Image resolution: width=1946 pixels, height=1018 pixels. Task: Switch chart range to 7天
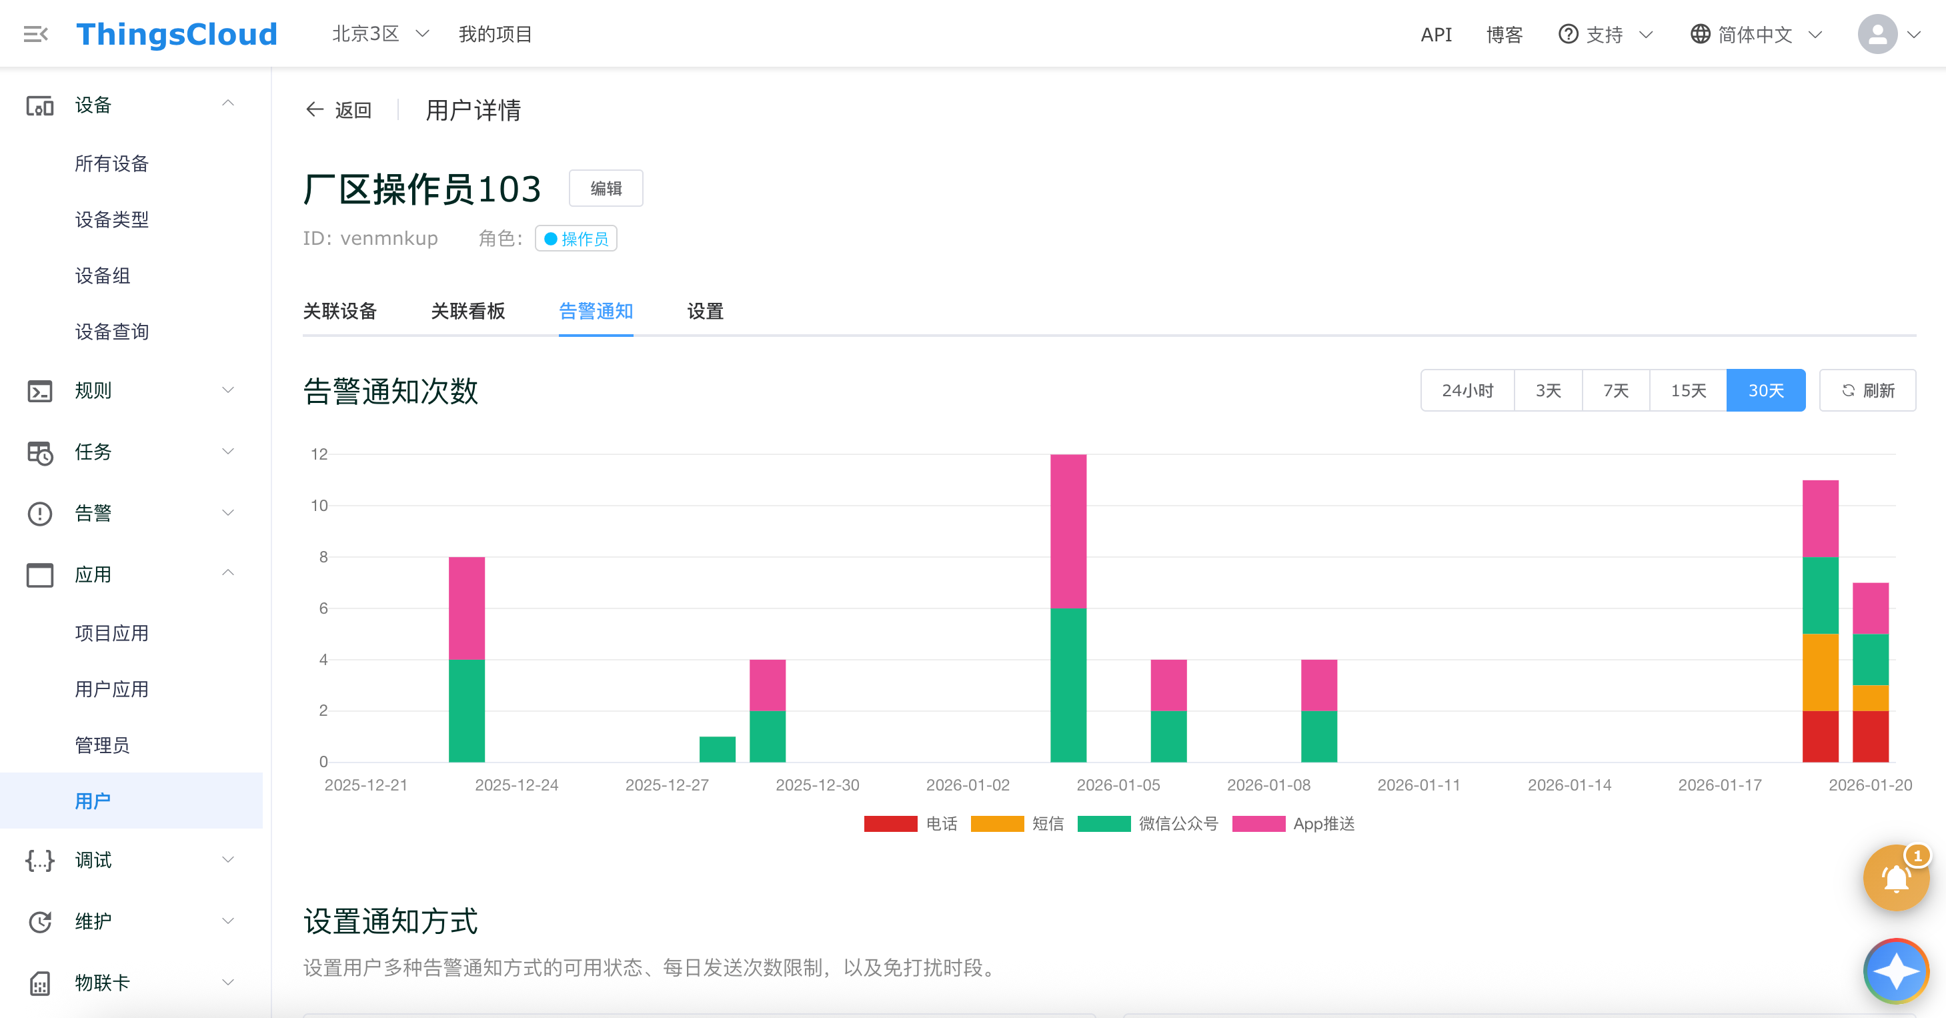click(1615, 391)
